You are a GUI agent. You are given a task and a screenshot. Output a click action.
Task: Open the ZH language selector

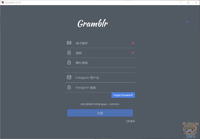click(x=187, y=22)
